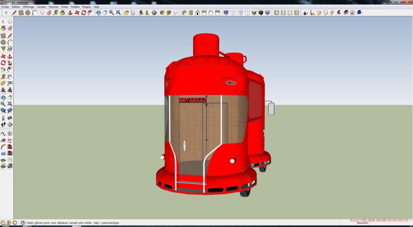Switch to Left standard view
The image size is (413, 227).
coord(217,12)
